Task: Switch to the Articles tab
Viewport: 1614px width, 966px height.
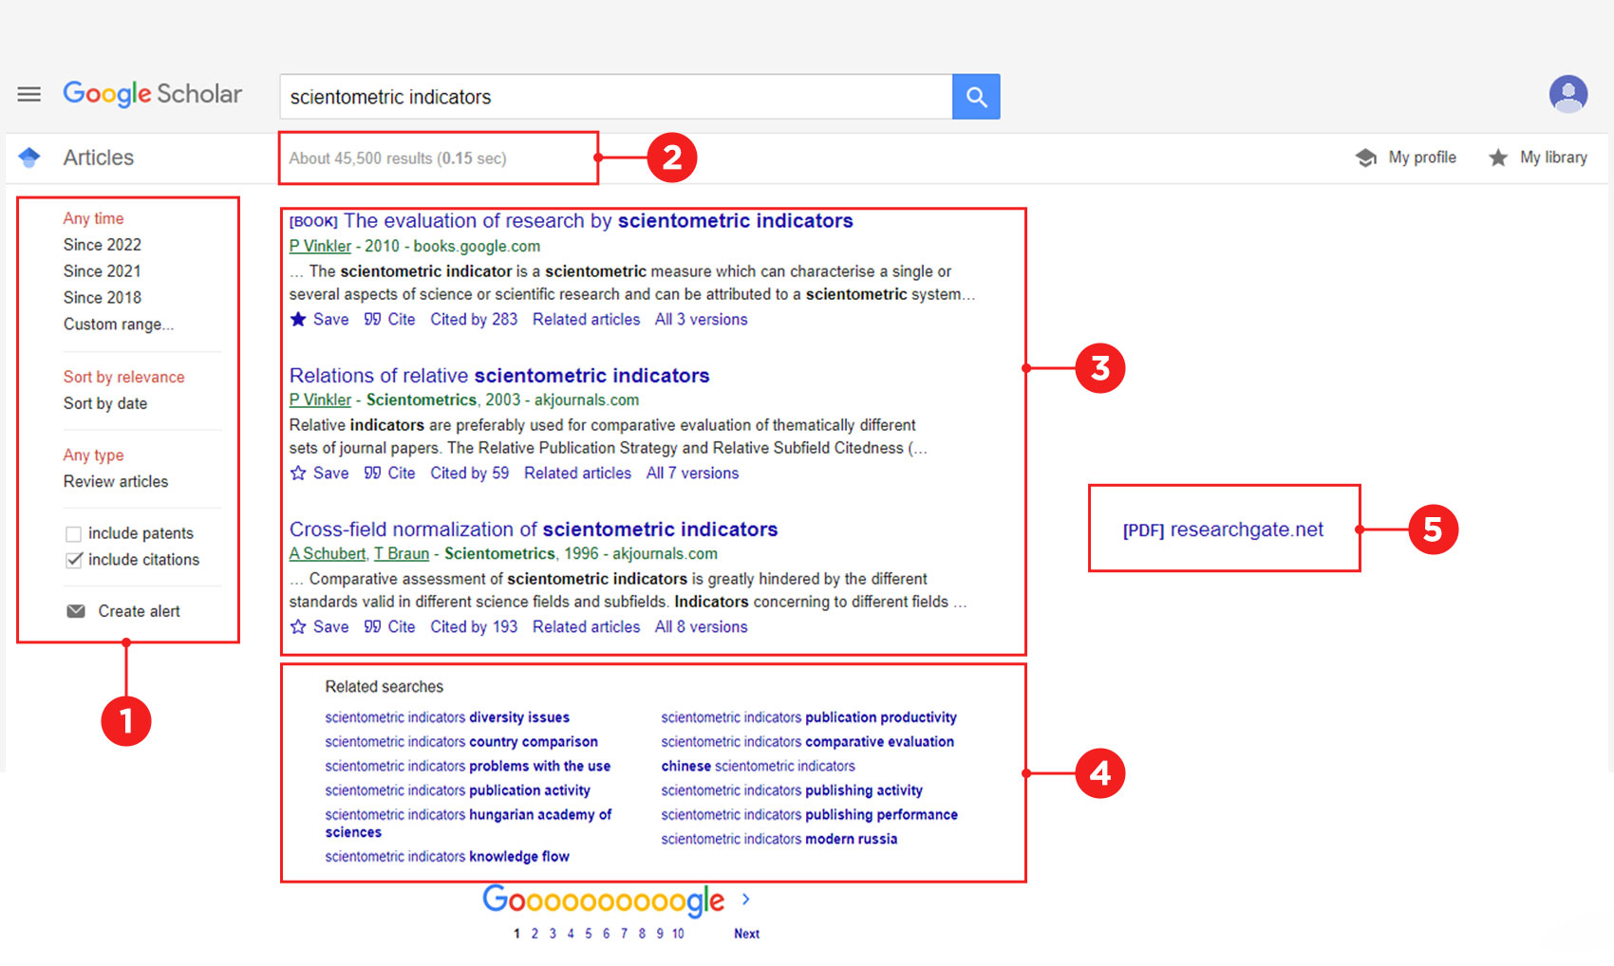Action: point(99,158)
